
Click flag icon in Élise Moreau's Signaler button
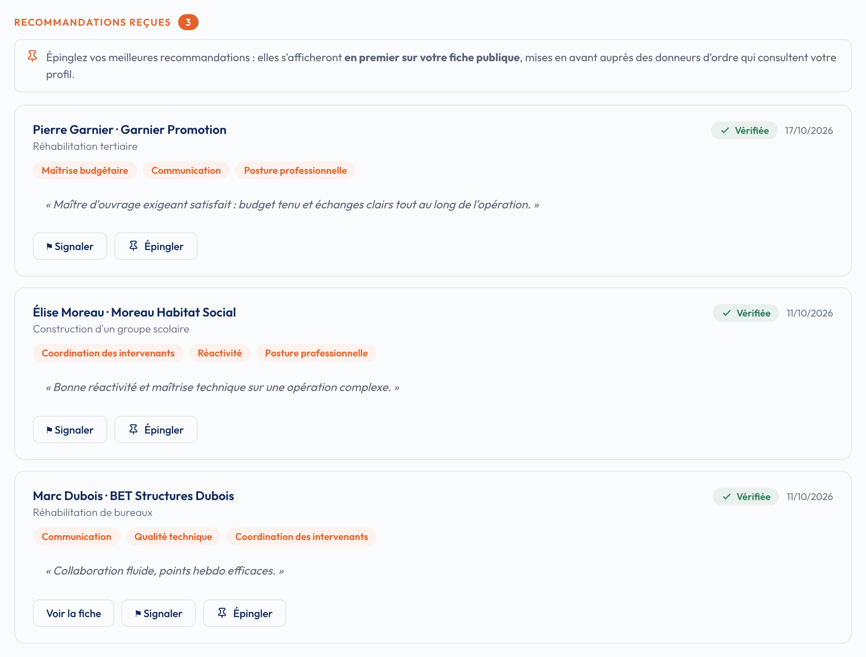pyautogui.click(x=49, y=430)
